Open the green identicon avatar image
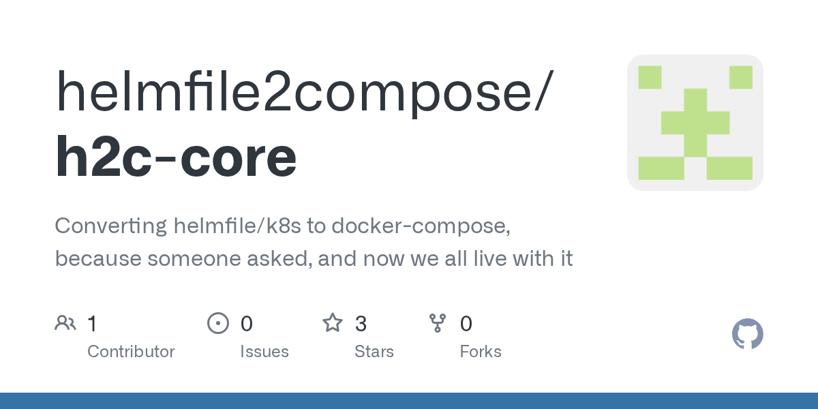818x409 pixels. (695, 123)
